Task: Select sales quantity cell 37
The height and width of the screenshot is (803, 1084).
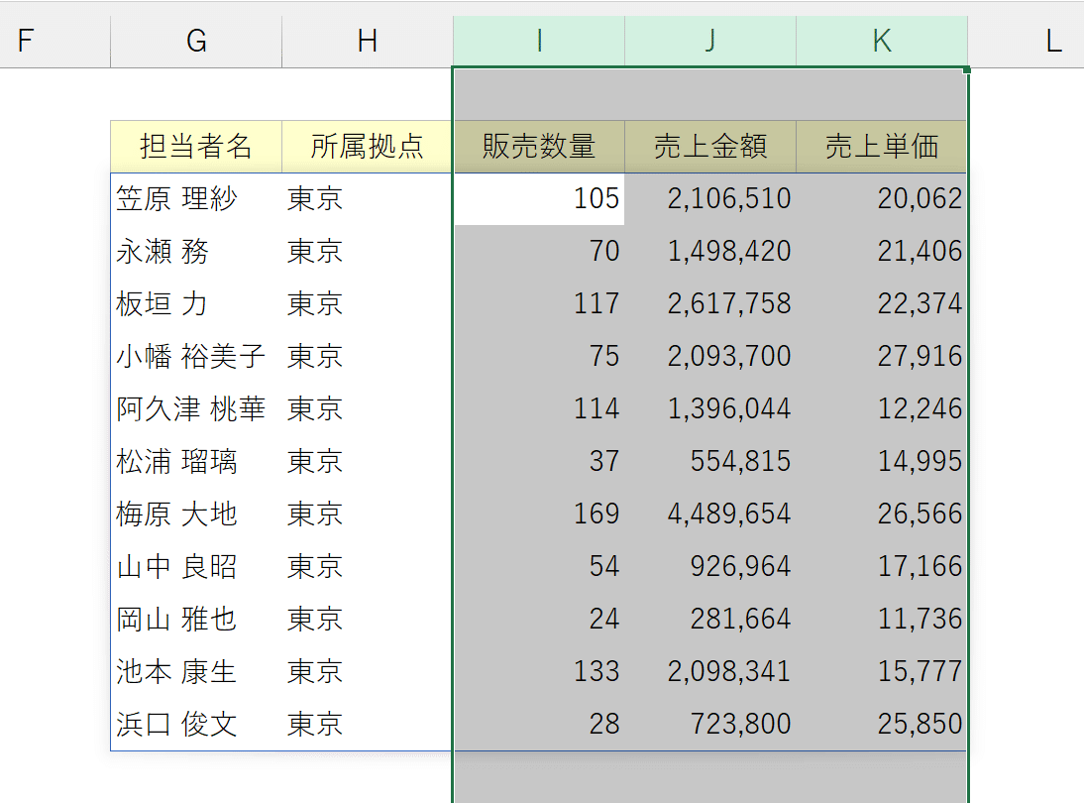Action: pyautogui.click(x=539, y=461)
